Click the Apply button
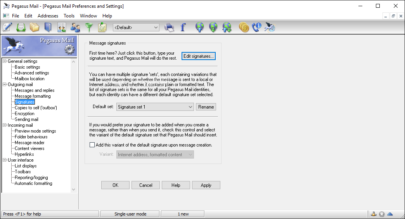Screen dimensions: 405x219 (206, 185)
